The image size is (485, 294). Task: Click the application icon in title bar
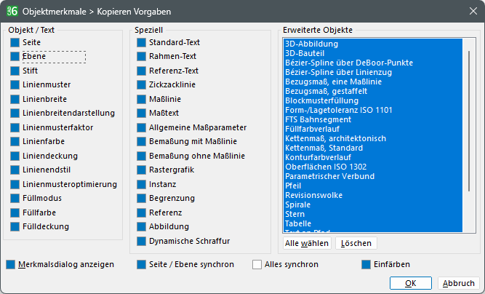12,11
